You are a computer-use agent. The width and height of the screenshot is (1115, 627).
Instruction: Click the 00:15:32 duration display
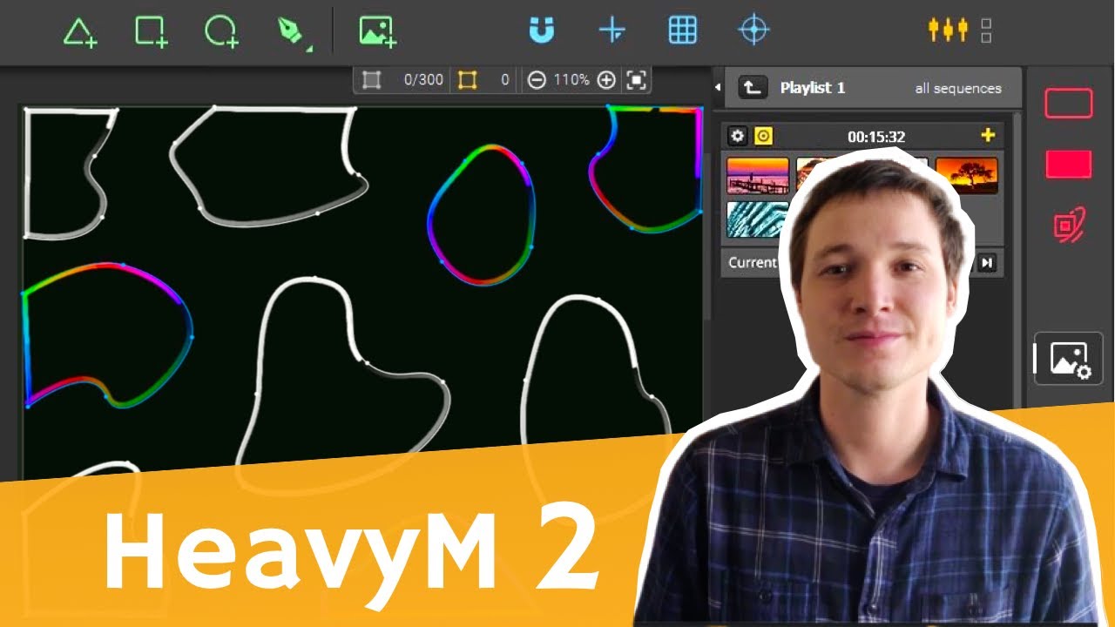[876, 137]
